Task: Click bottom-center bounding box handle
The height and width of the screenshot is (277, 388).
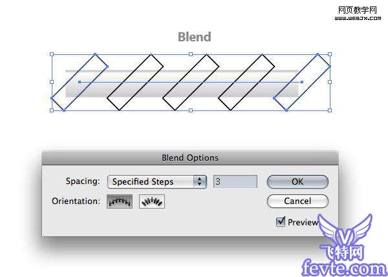Action: (191, 110)
